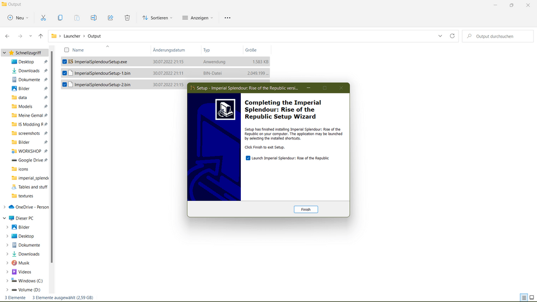The height and width of the screenshot is (302, 537).
Task: Click the Cut scissors icon in toolbar
Action: click(43, 18)
